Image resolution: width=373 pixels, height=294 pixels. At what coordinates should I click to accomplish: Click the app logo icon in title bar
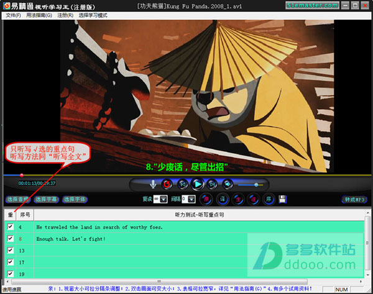(7, 6)
